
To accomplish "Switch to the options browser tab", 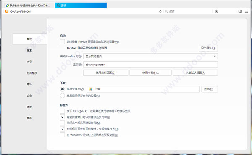I will [x=81, y=5].
